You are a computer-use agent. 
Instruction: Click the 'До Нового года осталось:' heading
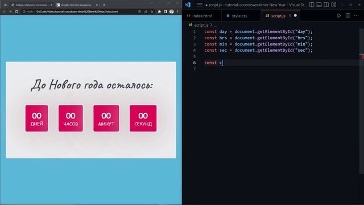point(92,85)
